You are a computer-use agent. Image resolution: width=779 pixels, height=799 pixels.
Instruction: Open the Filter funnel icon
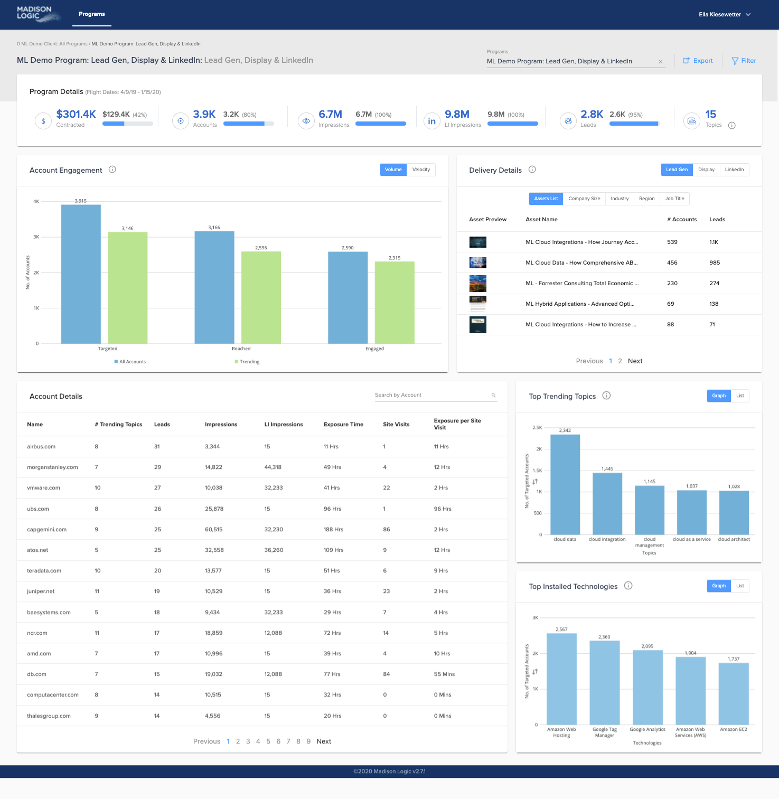coord(735,61)
